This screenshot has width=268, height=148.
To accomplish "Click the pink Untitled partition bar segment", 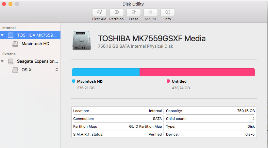I will click(x=197, y=72).
